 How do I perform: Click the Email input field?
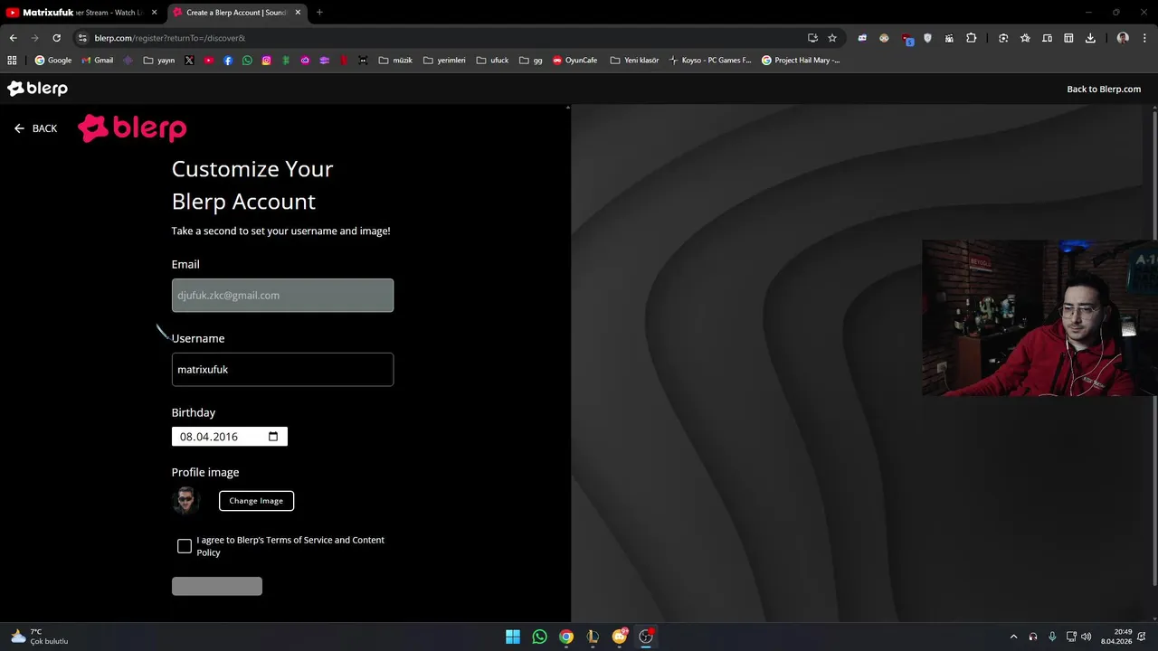[282, 296]
